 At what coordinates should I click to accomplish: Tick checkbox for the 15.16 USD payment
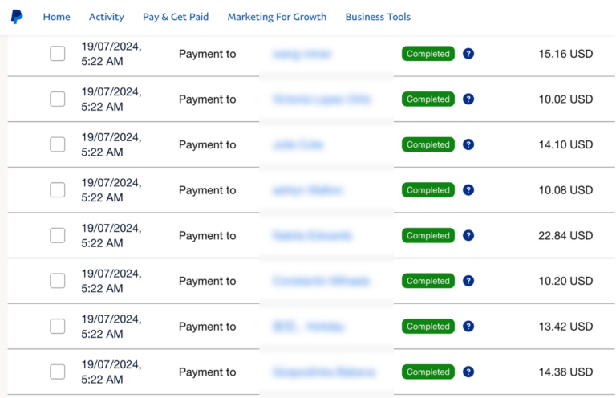58,54
